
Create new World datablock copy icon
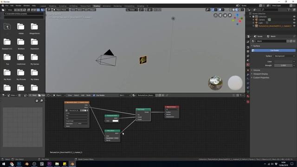coord(291,41)
